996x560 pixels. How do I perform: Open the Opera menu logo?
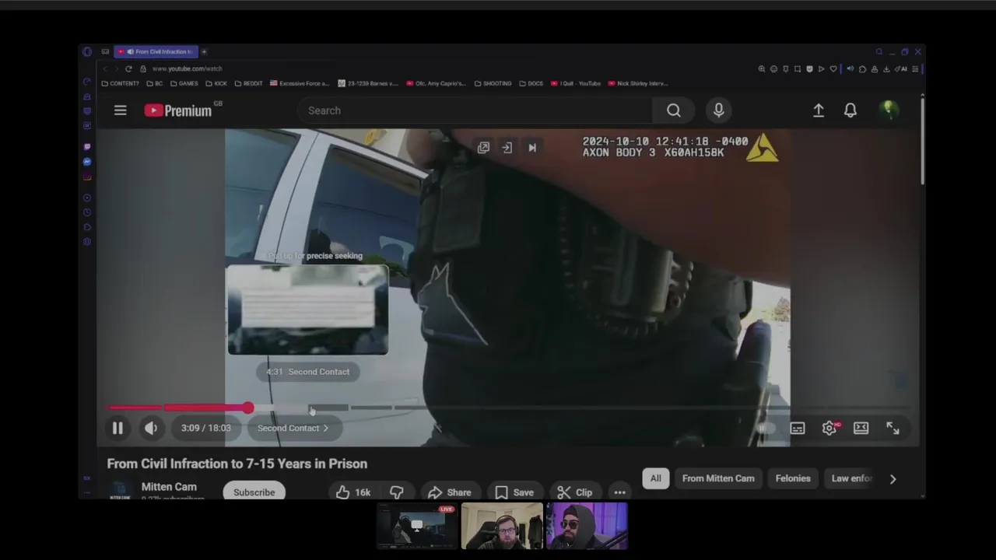[87, 52]
